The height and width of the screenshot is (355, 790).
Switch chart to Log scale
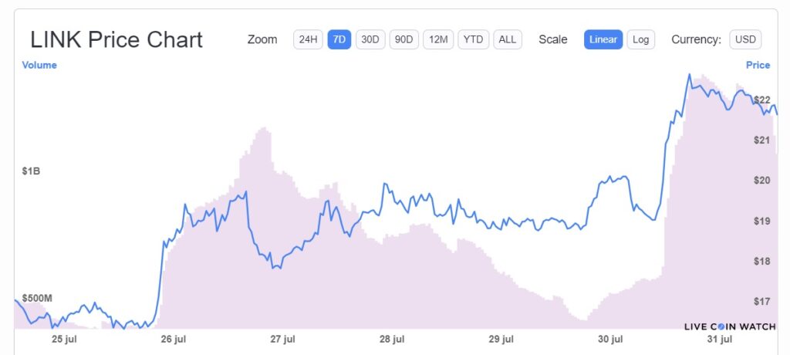[x=641, y=39]
